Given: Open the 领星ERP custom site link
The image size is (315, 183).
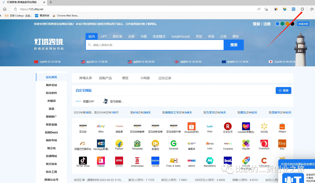Looking at the screenshot, I should (x=85, y=101).
